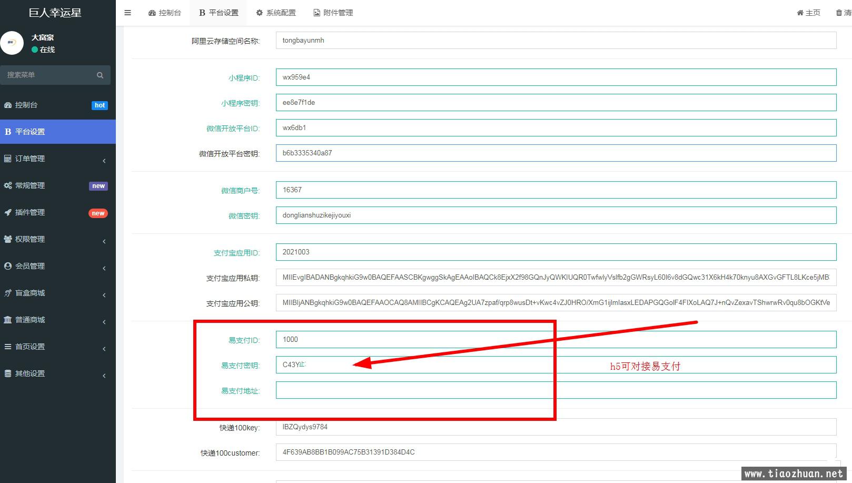
Task: Expand the 其他设置 chevron
Action: [104, 376]
